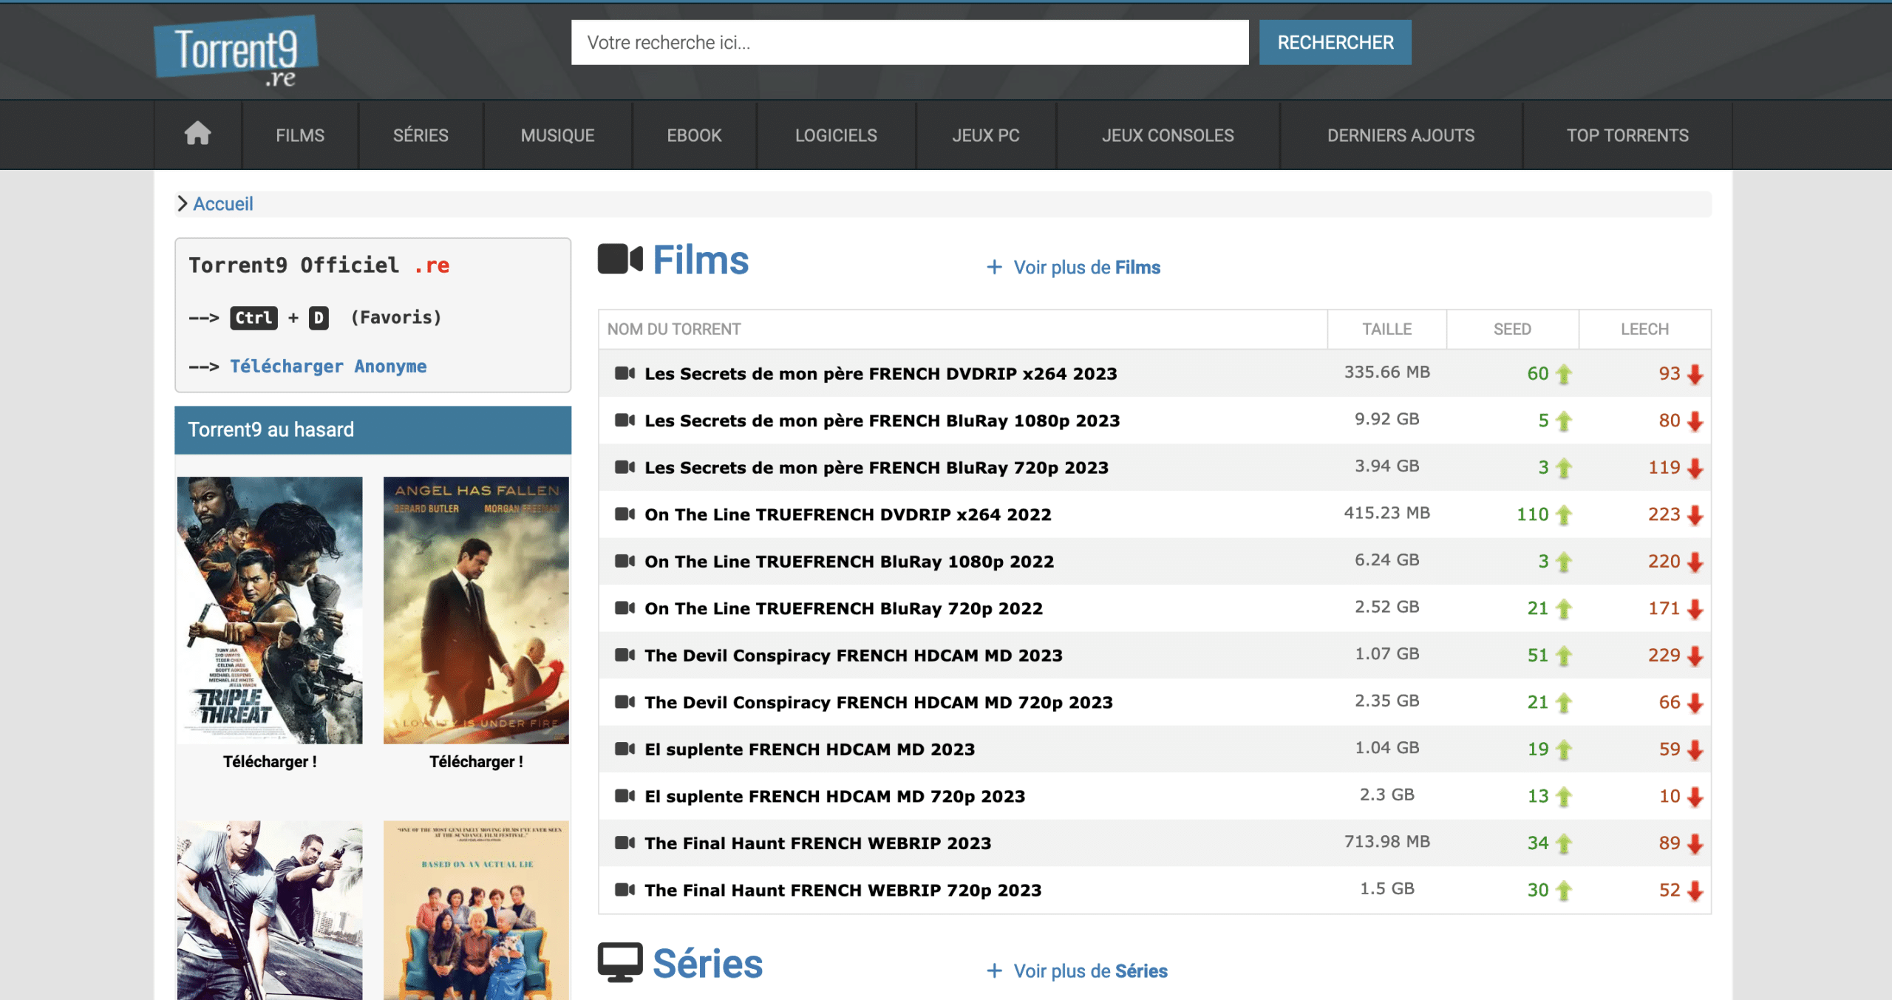Open the FILMS menu
The height and width of the screenshot is (1000, 1892).
pyautogui.click(x=300, y=135)
